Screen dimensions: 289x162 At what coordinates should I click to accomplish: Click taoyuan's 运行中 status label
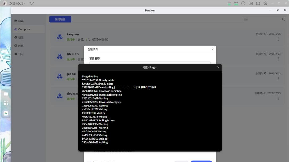coord(71,39)
